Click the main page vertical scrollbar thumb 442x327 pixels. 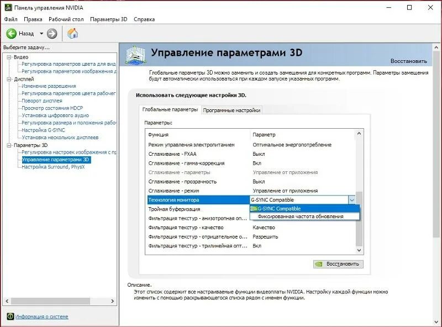click(x=436, y=144)
